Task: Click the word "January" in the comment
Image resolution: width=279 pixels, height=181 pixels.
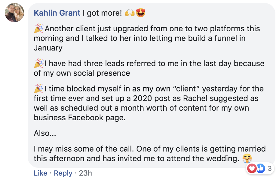Action: [48, 48]
